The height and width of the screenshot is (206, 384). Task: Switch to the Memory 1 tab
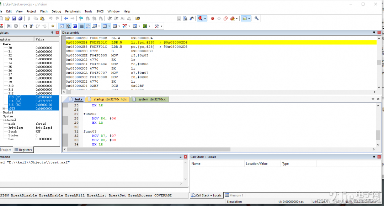(x=234, y=195)
